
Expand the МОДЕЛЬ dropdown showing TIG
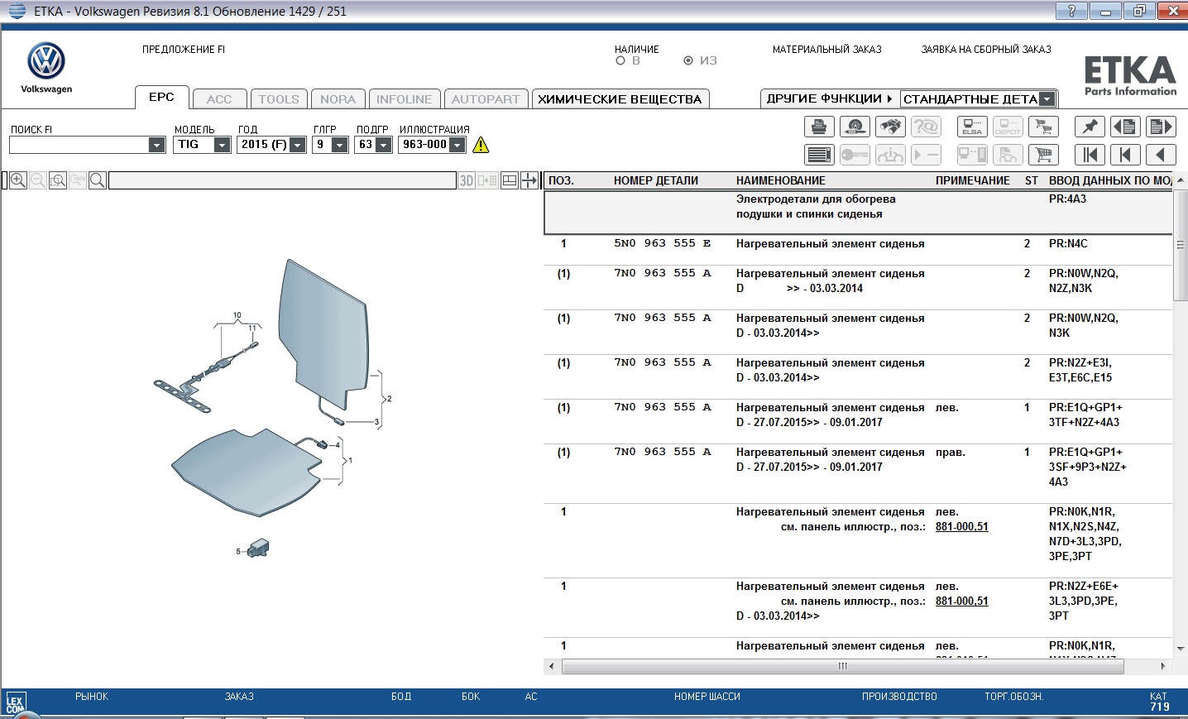pyautogui.click(x=222, y=145)
